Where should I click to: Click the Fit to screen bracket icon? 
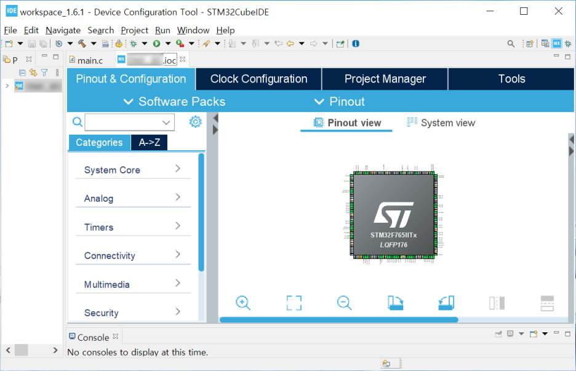[294, 303]
